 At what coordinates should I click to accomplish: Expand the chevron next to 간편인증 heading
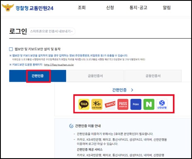click(132, 90)
